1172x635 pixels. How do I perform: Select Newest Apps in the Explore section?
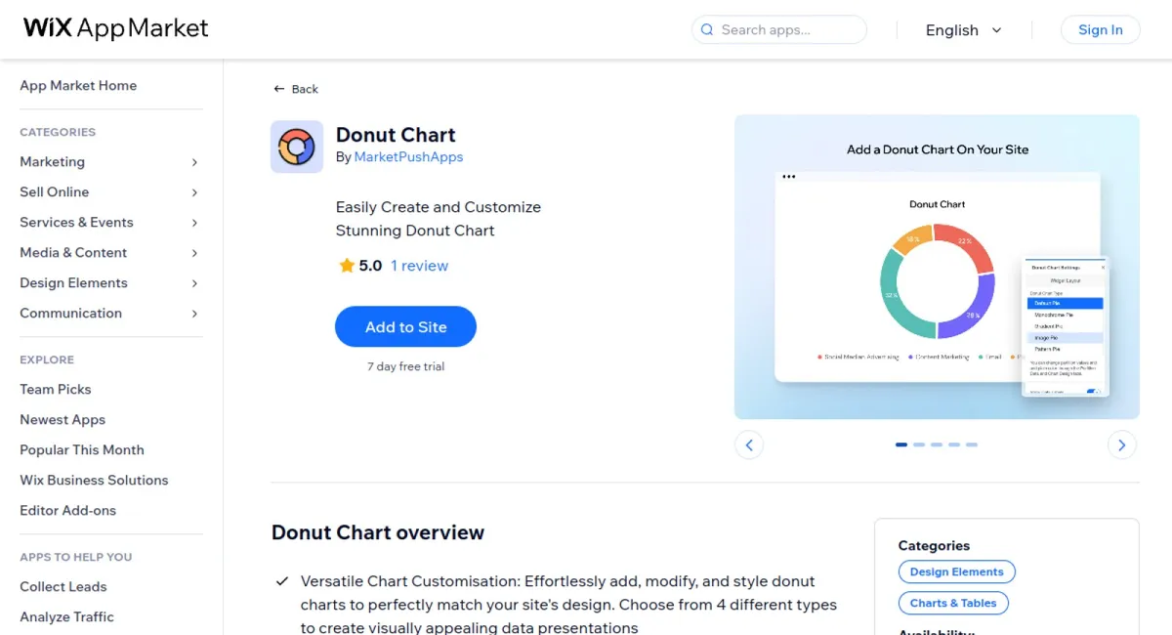click(x=62, y=419)
